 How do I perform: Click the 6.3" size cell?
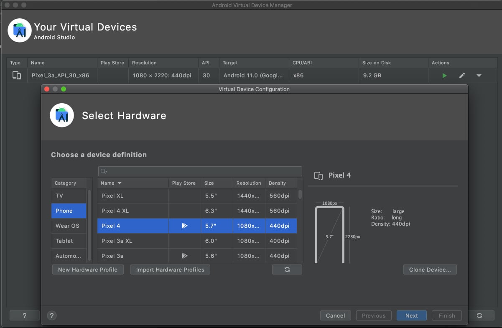click(217, 211)
